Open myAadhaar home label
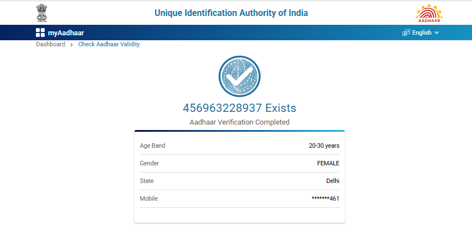 click(66, 33)
